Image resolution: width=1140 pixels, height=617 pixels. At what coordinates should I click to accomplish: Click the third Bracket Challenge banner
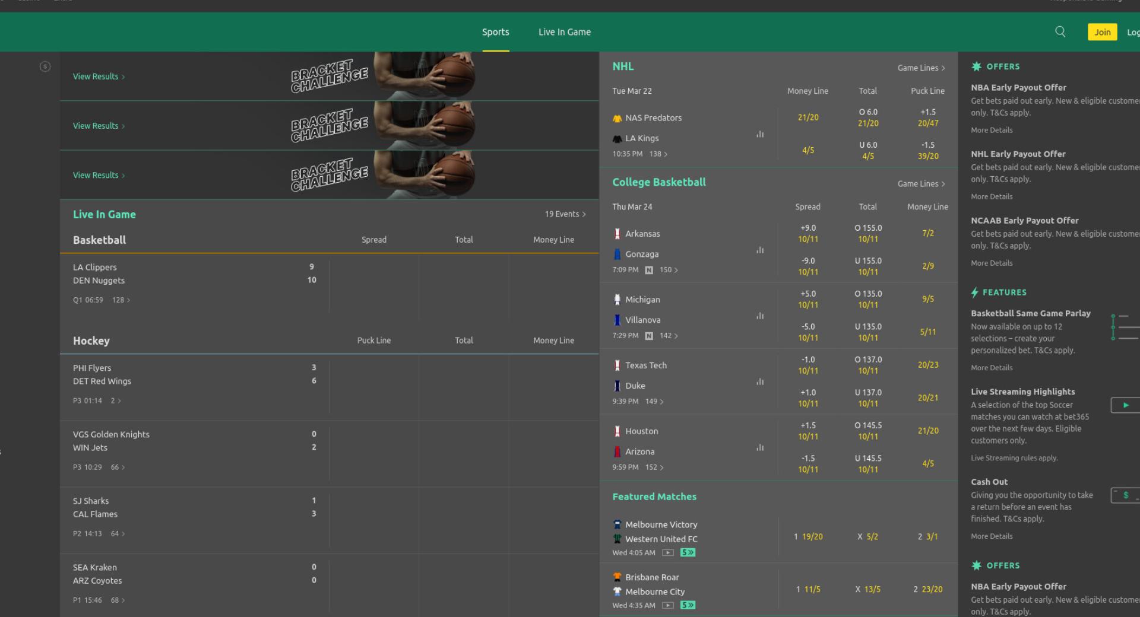[329, 174]
